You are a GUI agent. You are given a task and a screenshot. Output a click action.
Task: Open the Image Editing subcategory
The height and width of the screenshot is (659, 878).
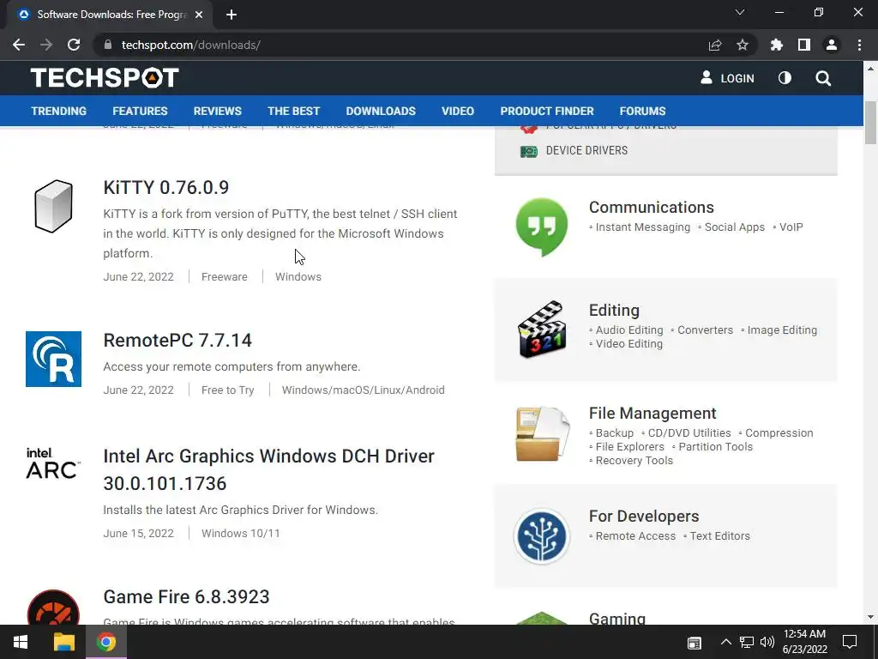pyautogui.click(x=782, y=330)
